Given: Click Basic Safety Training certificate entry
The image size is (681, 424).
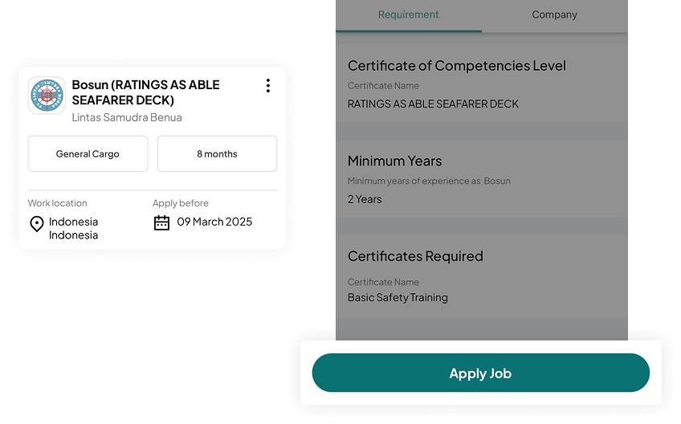Looking at the screenshot, I should point(398,297).
